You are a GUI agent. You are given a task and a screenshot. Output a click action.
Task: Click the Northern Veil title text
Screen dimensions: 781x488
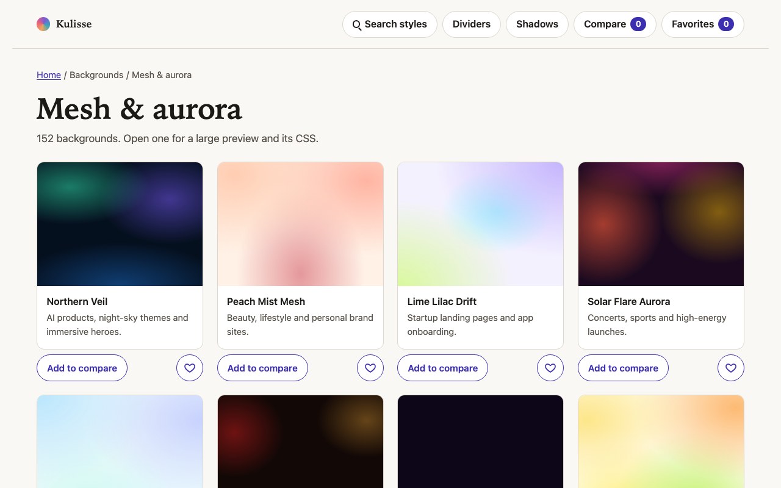pos(77,301)
